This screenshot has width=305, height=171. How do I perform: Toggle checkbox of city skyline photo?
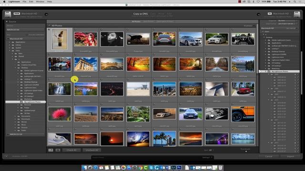154,79
